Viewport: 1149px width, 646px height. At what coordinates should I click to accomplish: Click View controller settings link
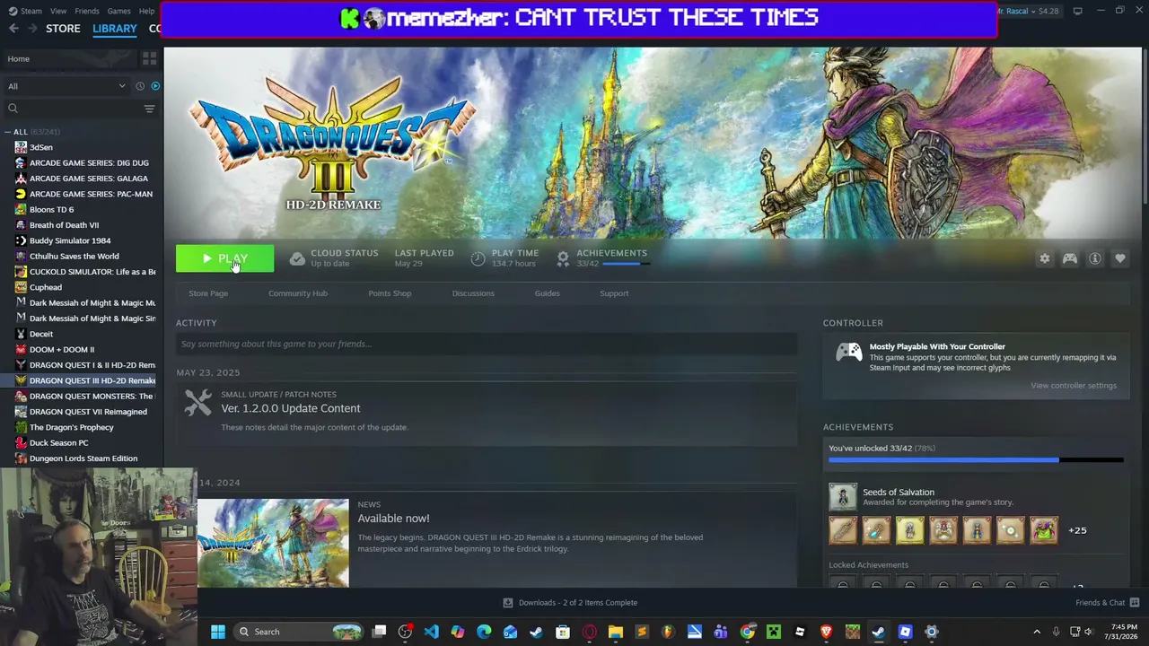coord(1074,386)
